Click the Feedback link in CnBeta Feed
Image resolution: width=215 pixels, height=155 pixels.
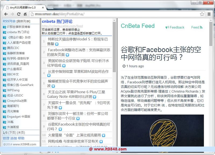click(175, 27)
